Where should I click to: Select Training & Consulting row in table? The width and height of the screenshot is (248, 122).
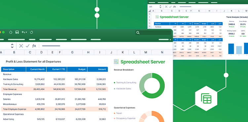pyautogui.click(x=55, y=84)
